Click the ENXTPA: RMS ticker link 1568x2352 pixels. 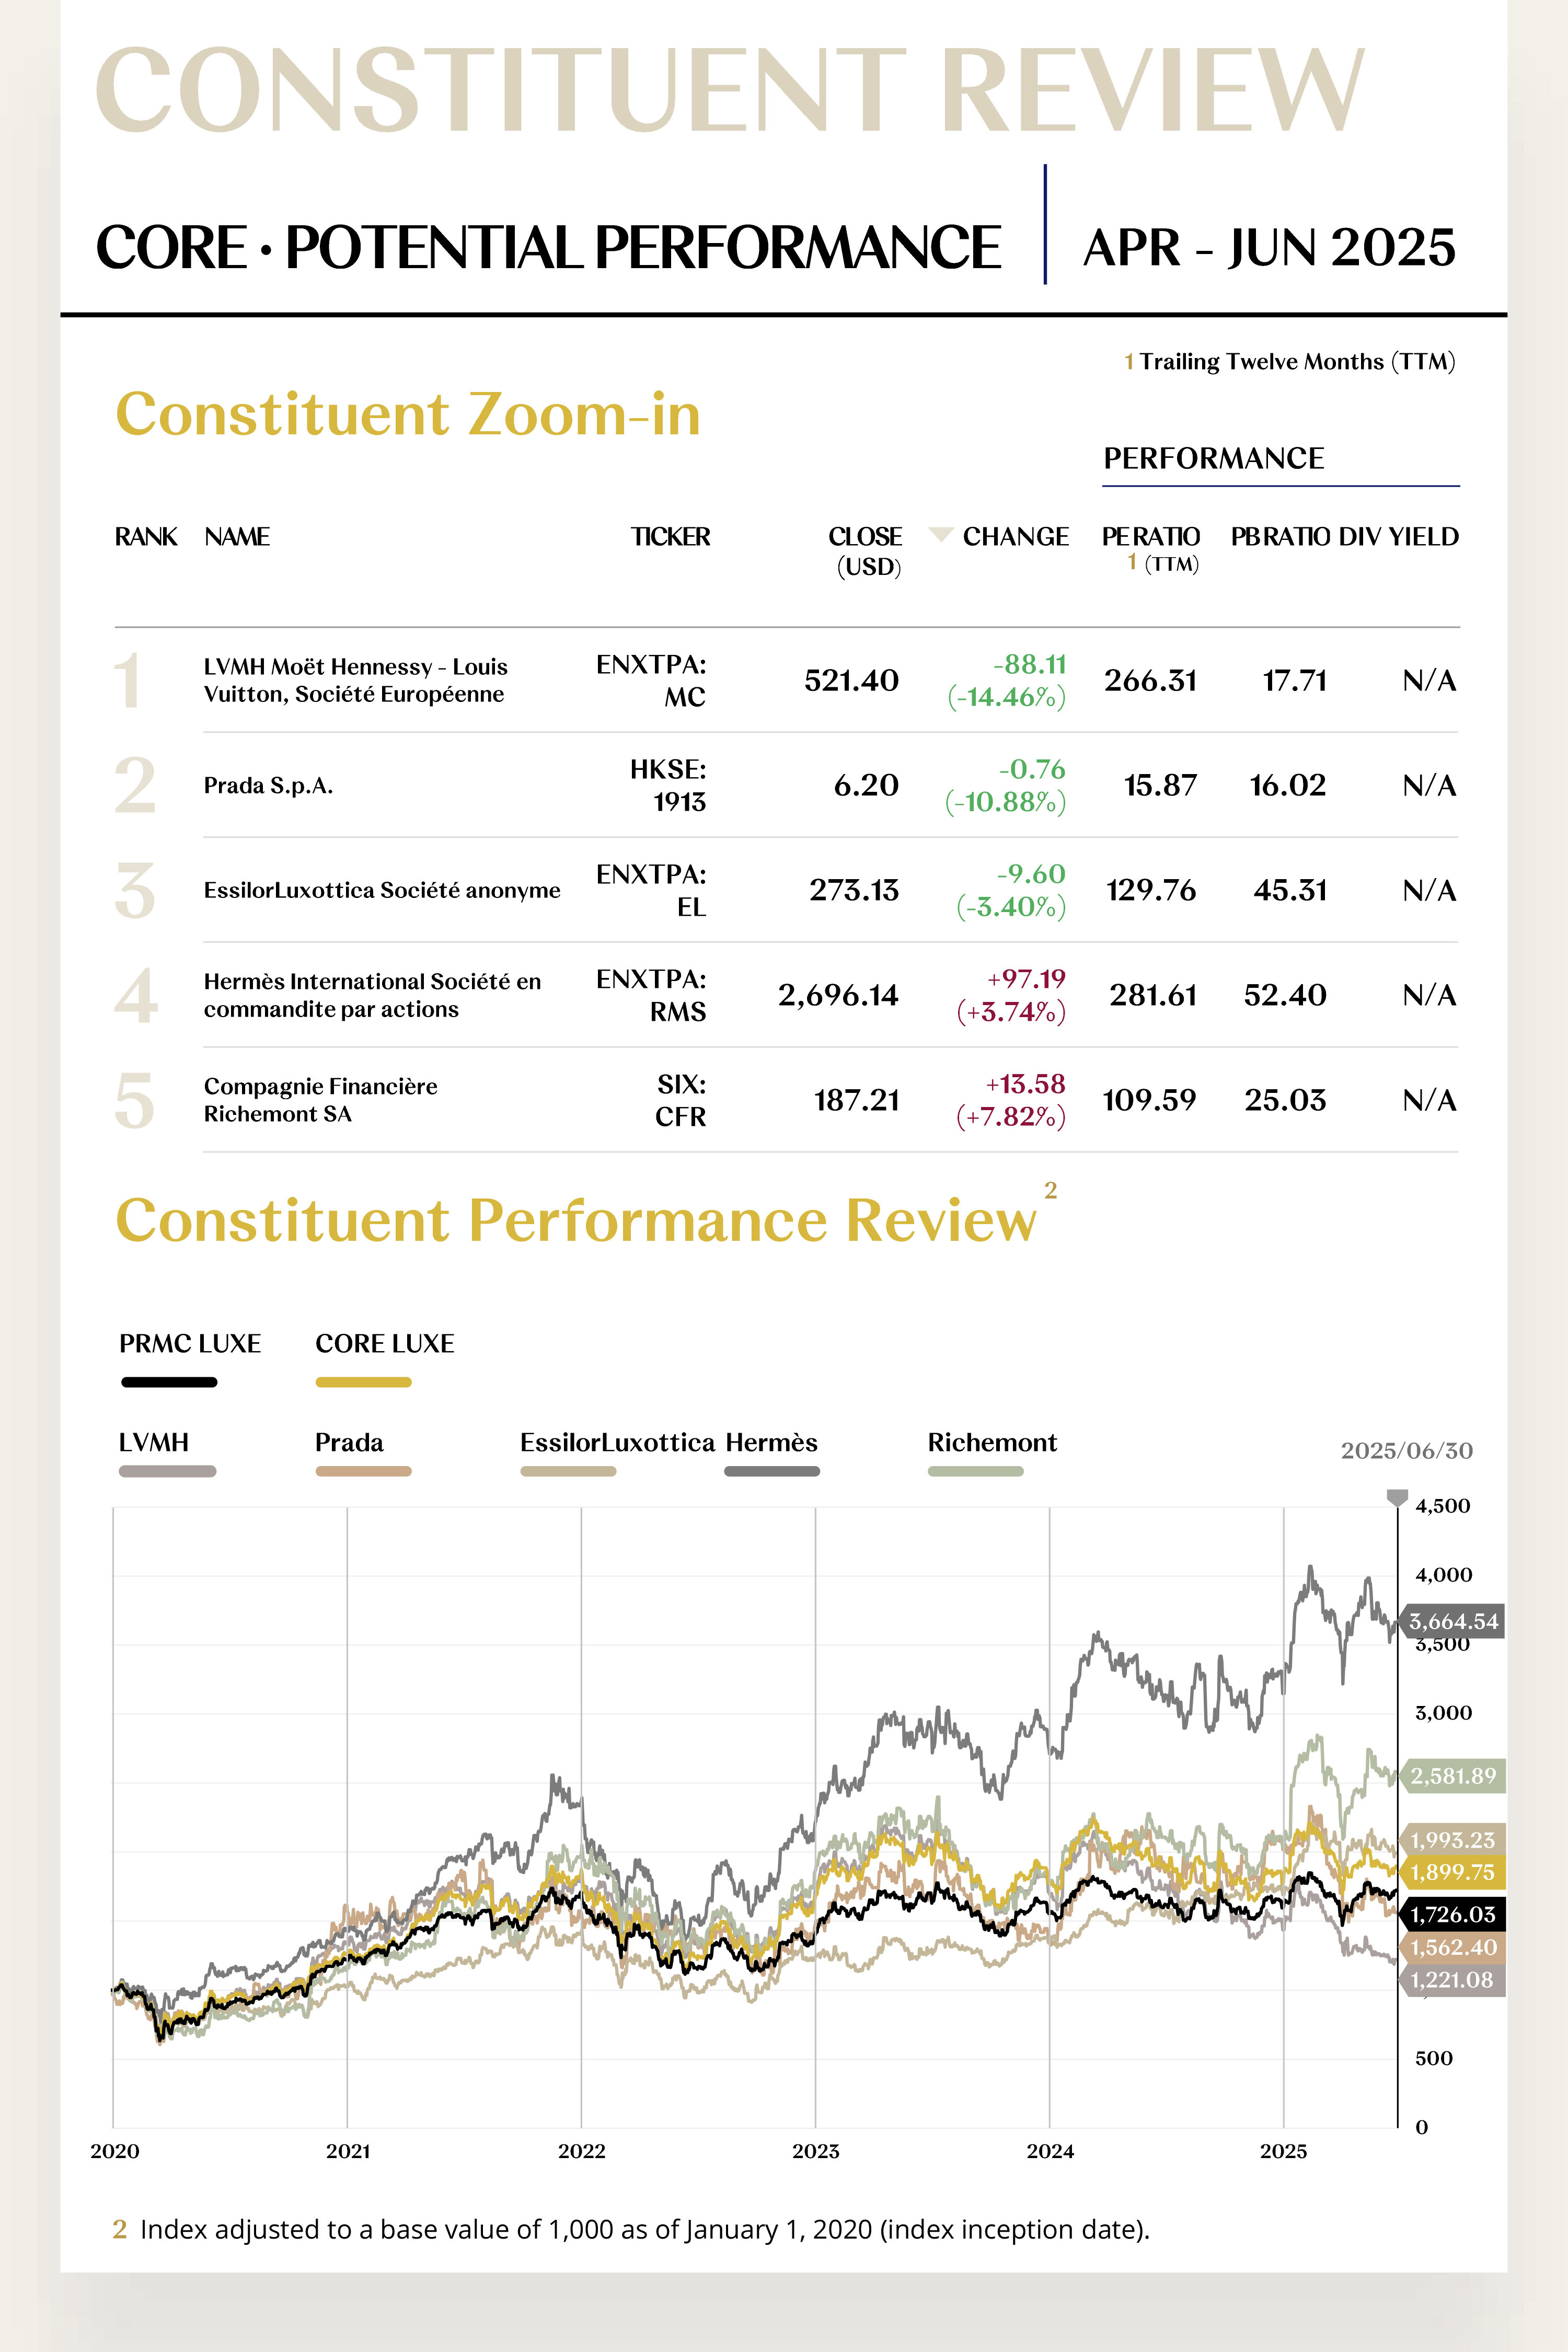(x=651, y=995)
